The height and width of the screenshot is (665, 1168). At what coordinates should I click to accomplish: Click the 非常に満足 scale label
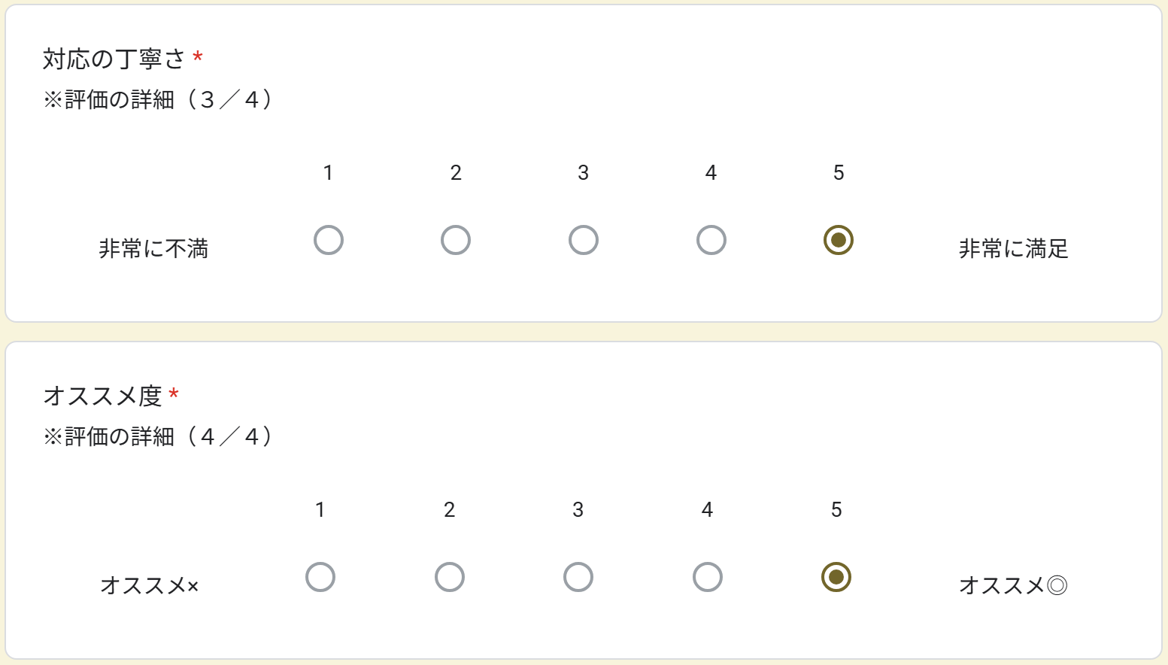(1013, 249)
